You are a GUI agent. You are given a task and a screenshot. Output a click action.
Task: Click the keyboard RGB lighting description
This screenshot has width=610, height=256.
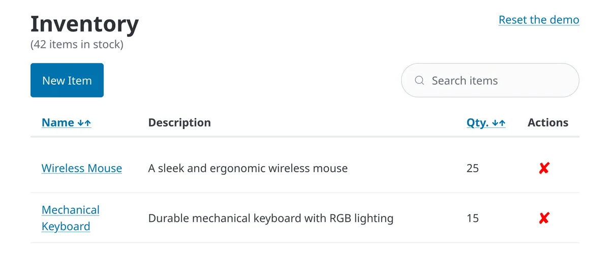[271, 218]
